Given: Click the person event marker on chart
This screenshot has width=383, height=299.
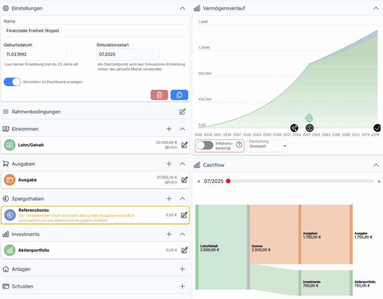Looking at the screenshot, I should (309, 128).
